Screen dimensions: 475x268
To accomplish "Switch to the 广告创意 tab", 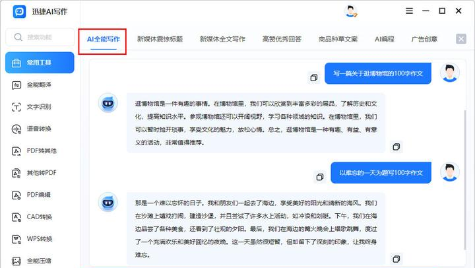I will (x=424, y=39).
